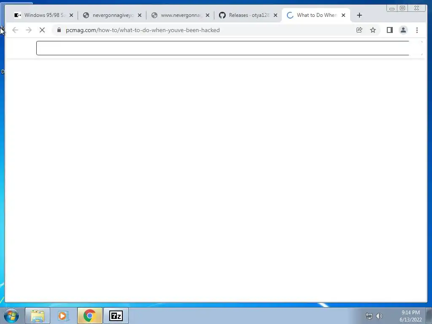Open 7-Zip from the taskbar
The width and height of the screenshot is (432, 324).
[x=116, y=316]
